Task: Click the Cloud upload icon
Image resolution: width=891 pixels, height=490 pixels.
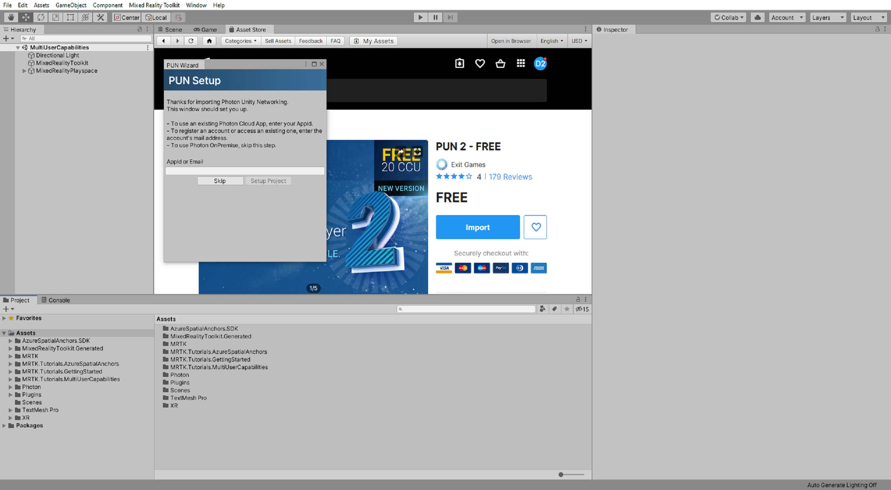Action: pos(757,17)
